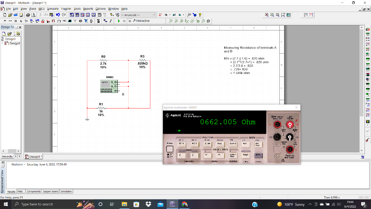The height and width of the screenshot is (209, 371).
Task: Select the Multimeter from the instruments toolbar
Action: (x=368, y=29)
